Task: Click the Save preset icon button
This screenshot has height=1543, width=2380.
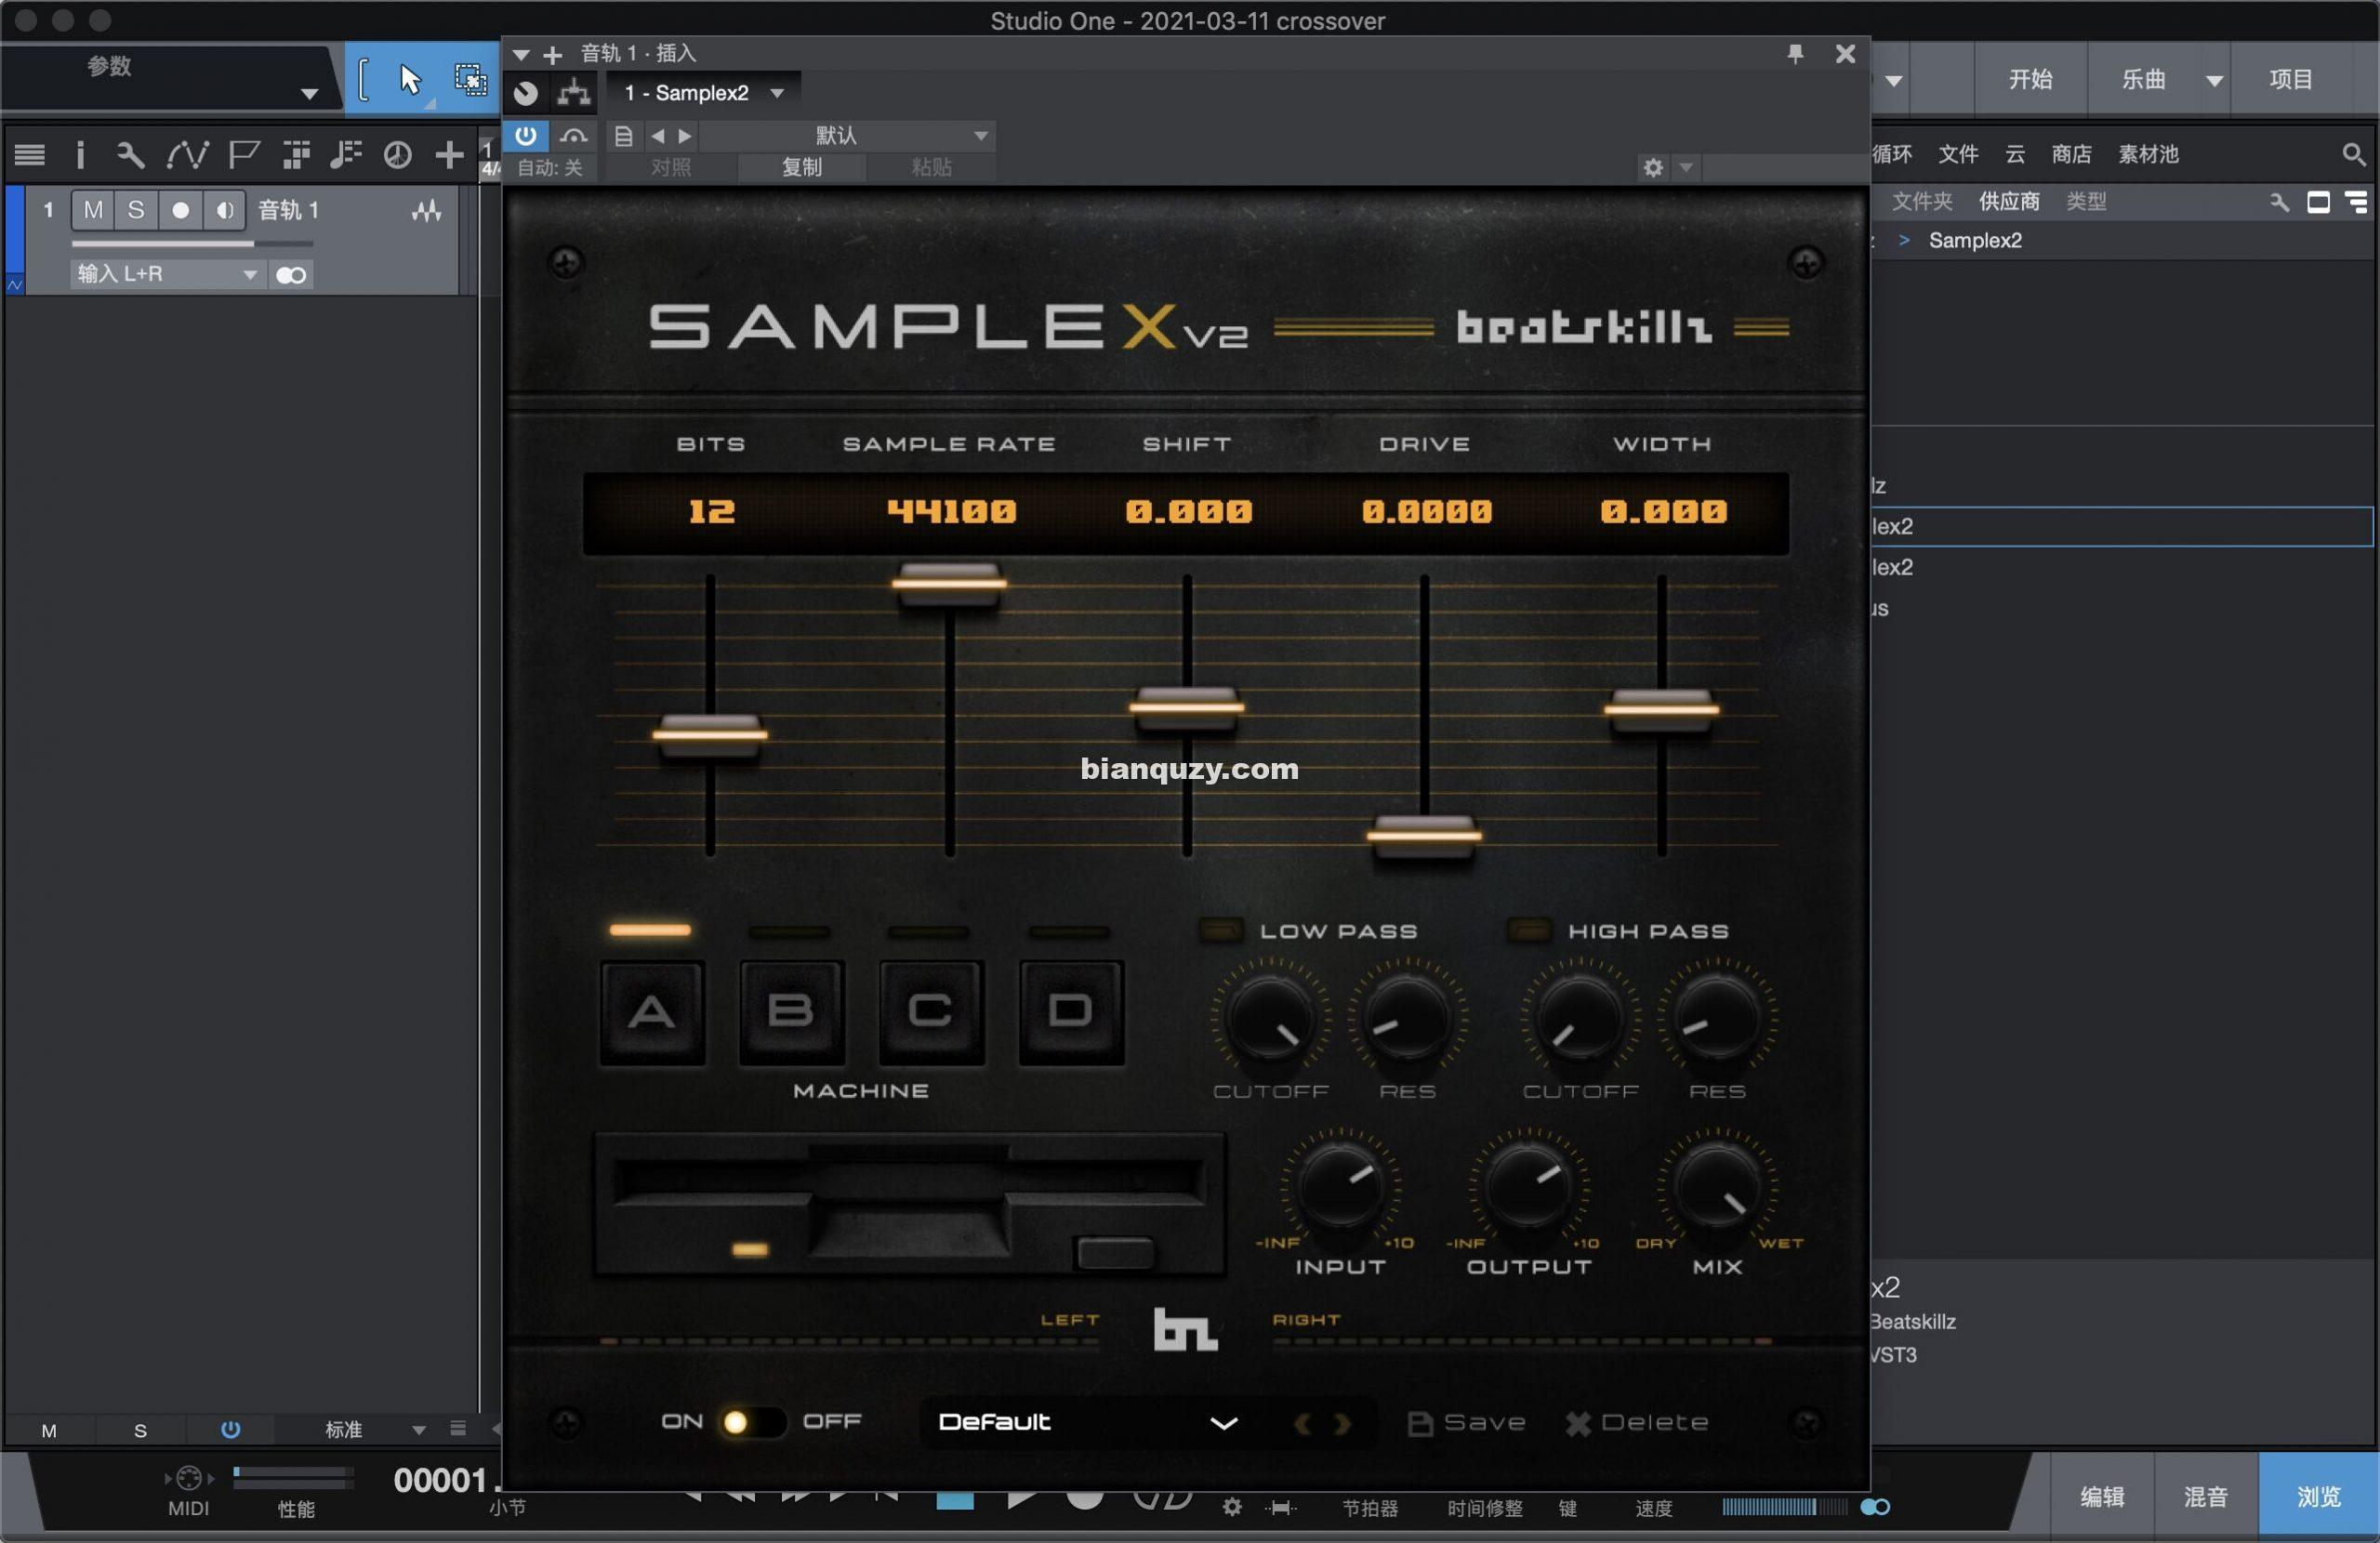Action: point(1466,1423)
